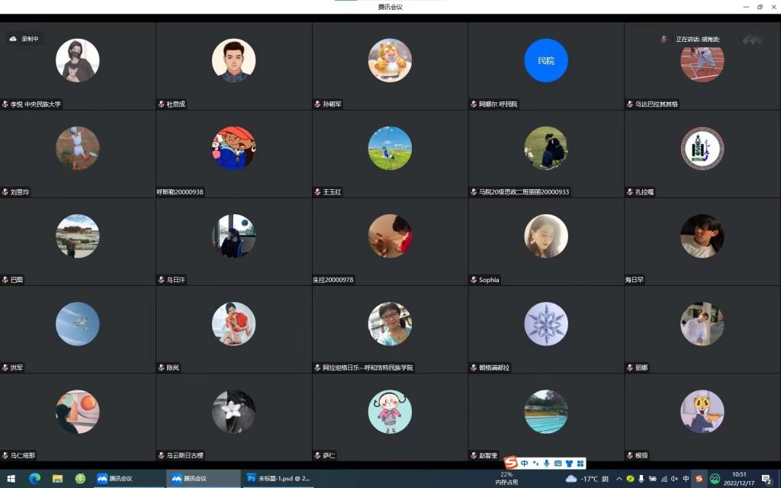Screen dimensions: 781x488
Task: Click the Tencent Meeting logo at top right
Action: 752,39
